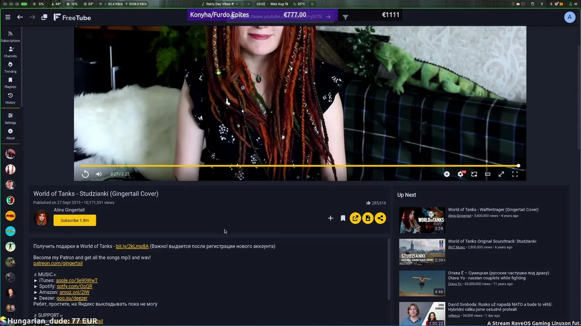Open Otava Yo video thumbnail
The width and height of the screenshot is (581, 326).
point(422,283)
